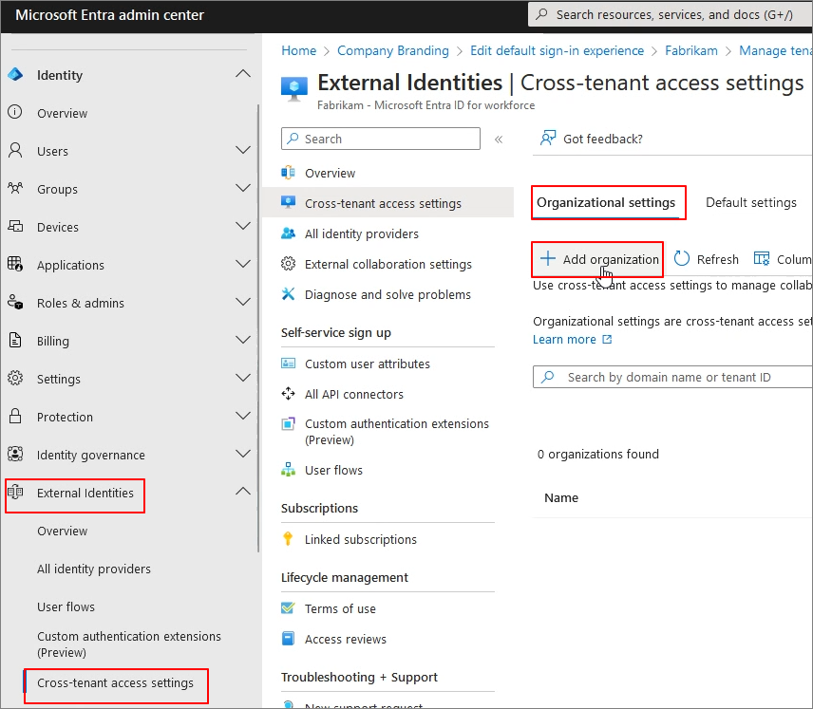
Task: Click the User flows hierarchy icon
Action: tap(289, 470)
